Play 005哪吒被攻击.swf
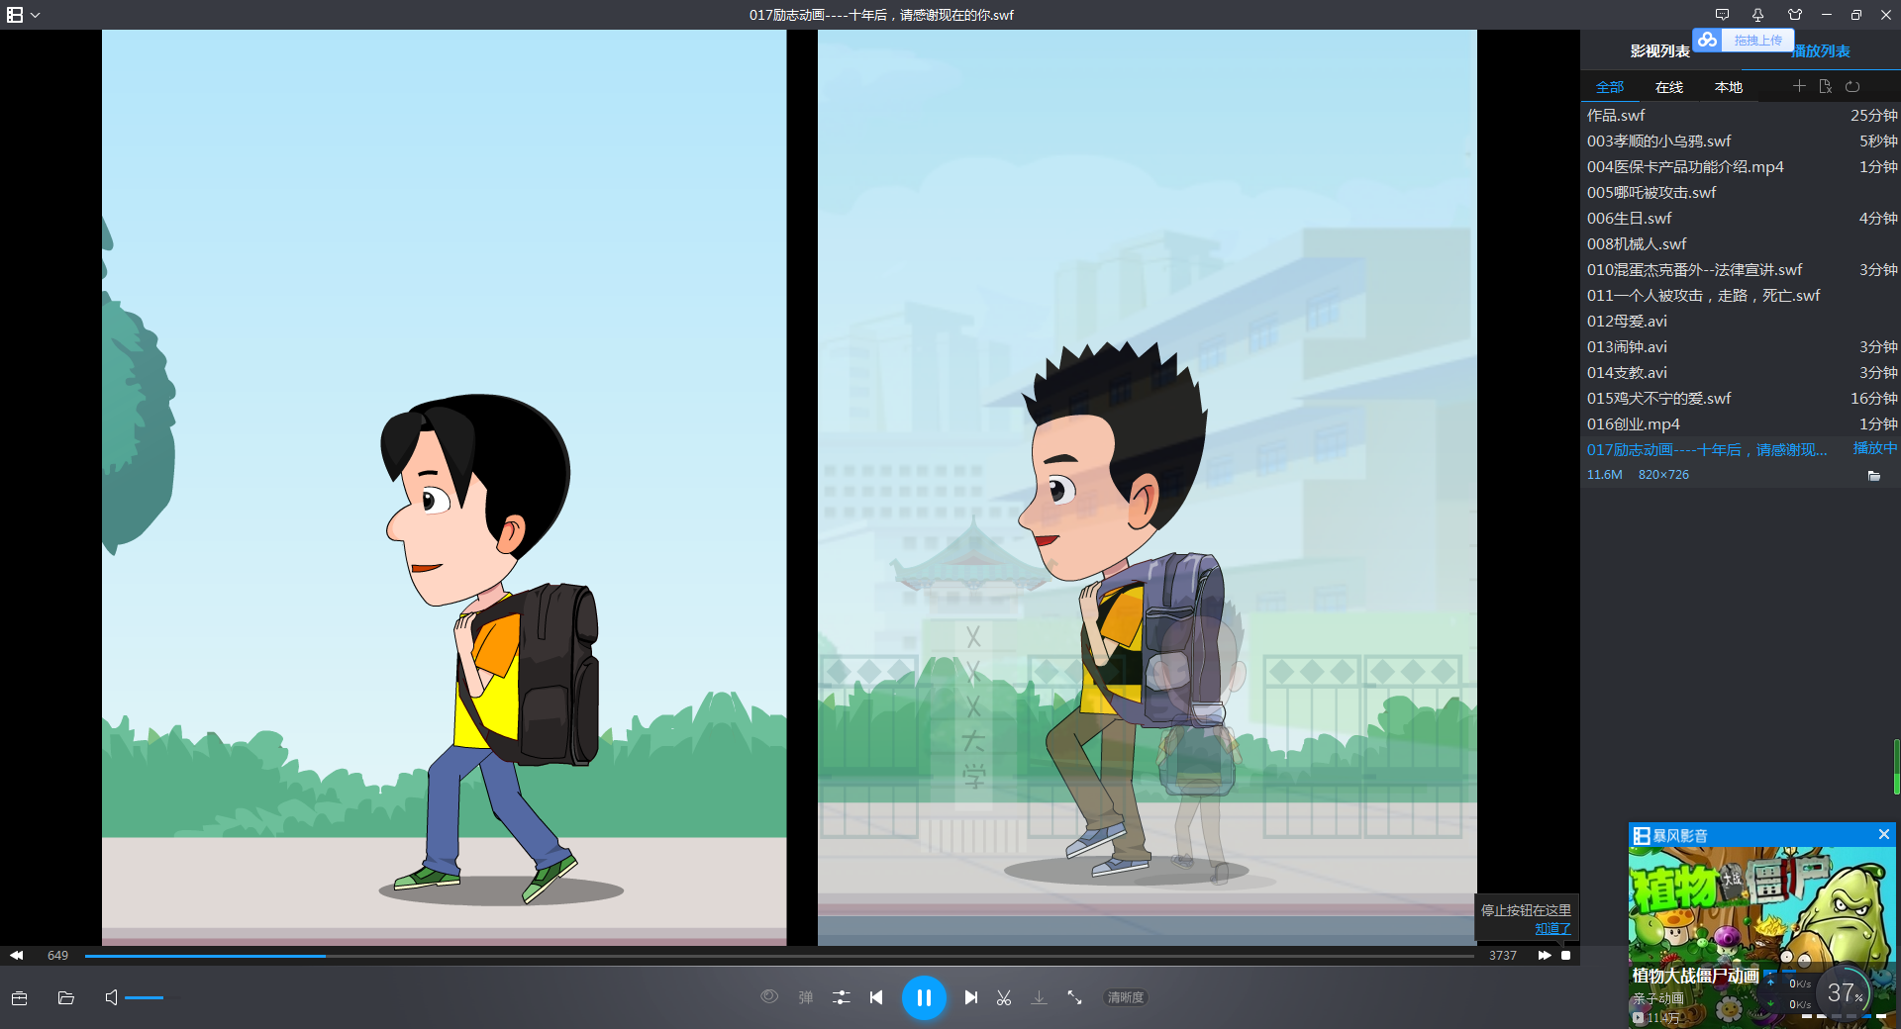The width and height of the screenshot is (1901, 1029). coord(1741,193)
